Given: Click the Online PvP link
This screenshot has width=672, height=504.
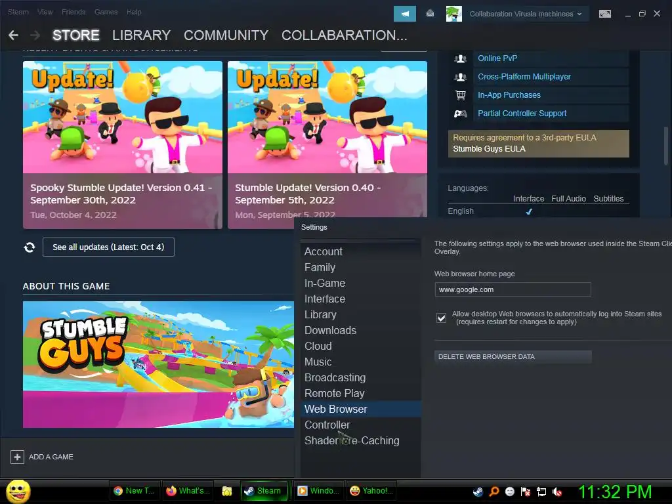Looking at the screenshot, I should 497,58.
